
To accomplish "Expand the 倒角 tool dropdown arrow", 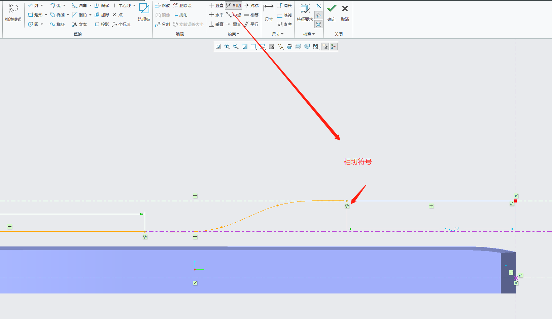I will point(90,15).
